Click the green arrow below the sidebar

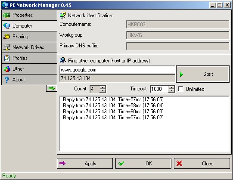point(52,89)
